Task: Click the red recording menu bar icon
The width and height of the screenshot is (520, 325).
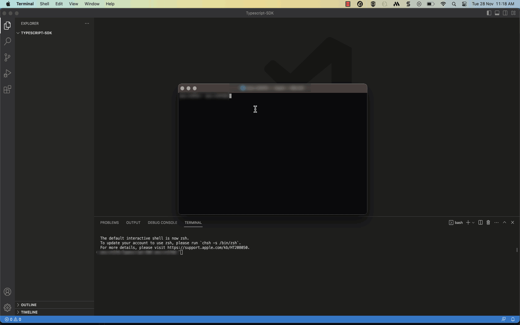Action: point(348,4)
